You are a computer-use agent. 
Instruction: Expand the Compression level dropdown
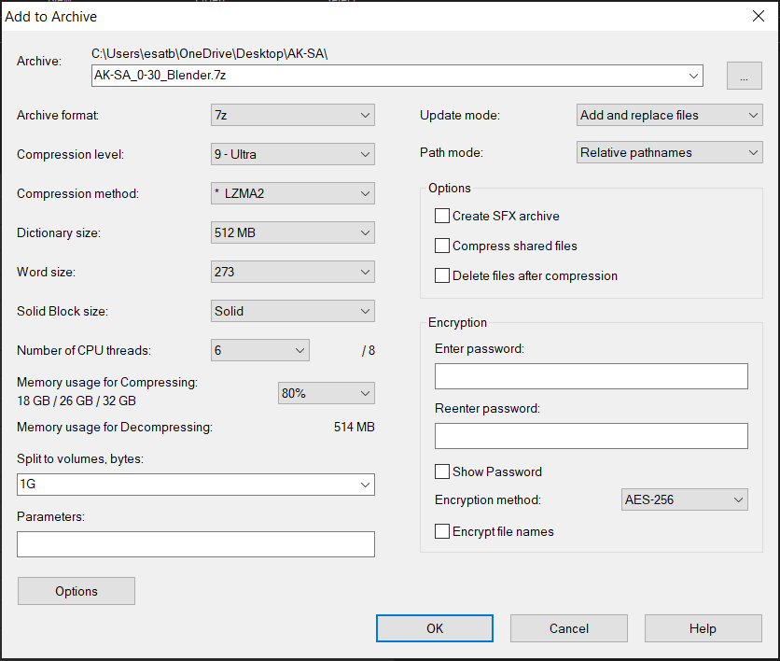tap(293, 155)
